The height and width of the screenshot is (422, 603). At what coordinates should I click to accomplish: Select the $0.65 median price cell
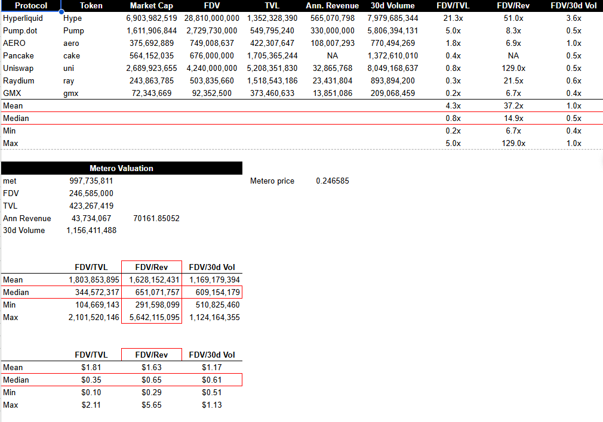tap(152, 380)
